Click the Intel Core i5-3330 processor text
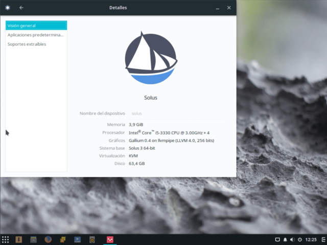 [x=169, y=132]
